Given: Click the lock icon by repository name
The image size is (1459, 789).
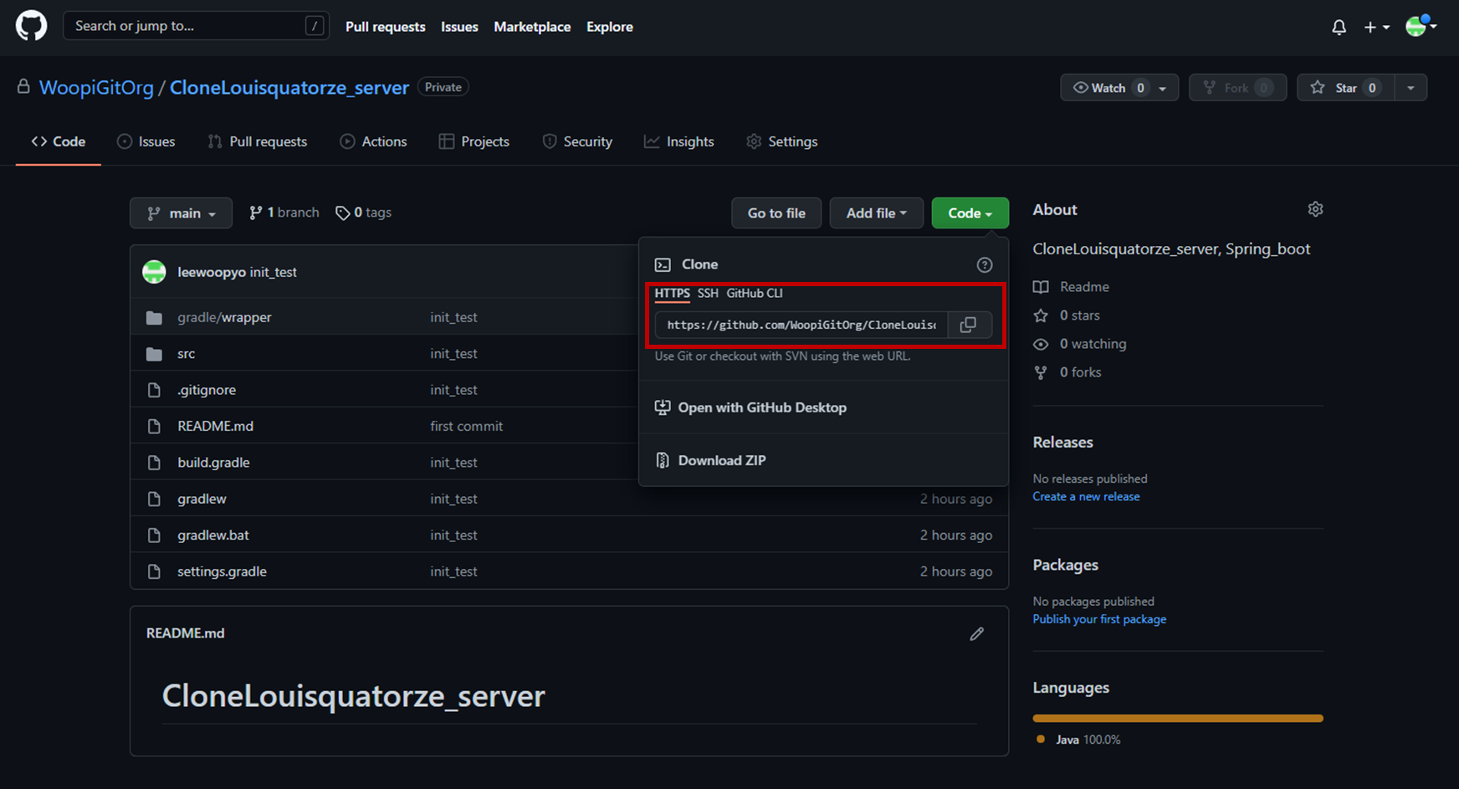Looking at the screenshot, I should [x=23, y=86].
